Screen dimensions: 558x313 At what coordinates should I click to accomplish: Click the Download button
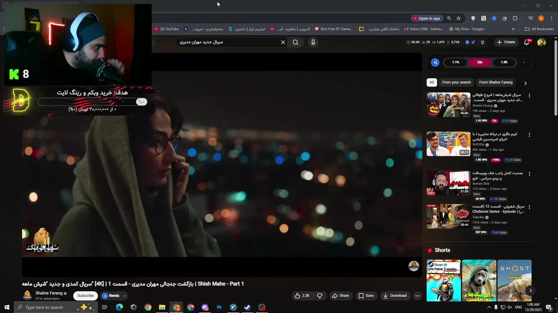coord(395,296)
